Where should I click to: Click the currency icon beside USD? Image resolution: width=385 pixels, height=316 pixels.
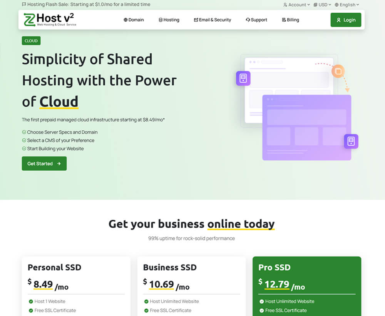(316, 5)
